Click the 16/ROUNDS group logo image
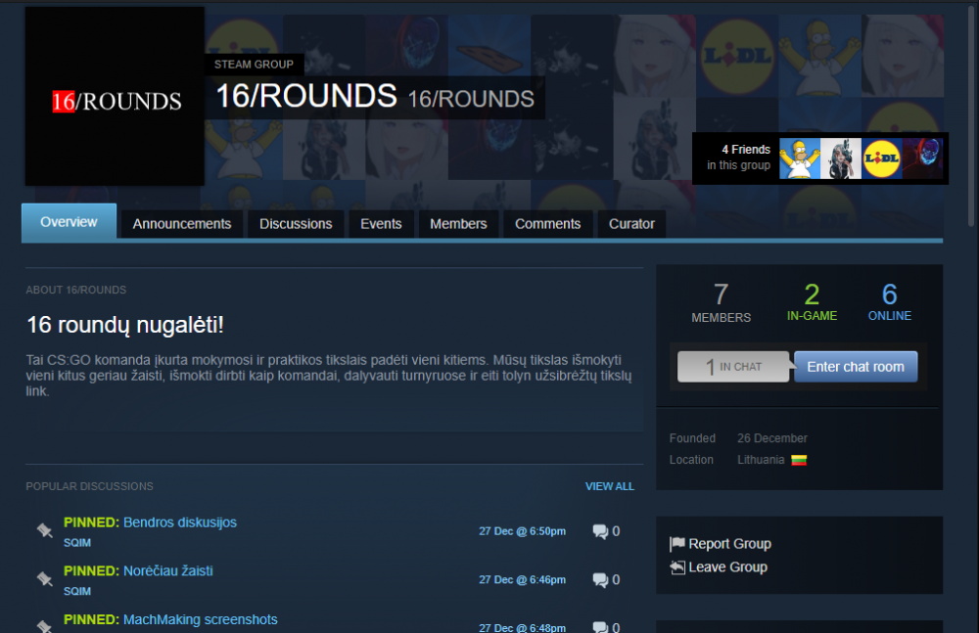This screenshot has width=979, height=633. tap(115, 96)
